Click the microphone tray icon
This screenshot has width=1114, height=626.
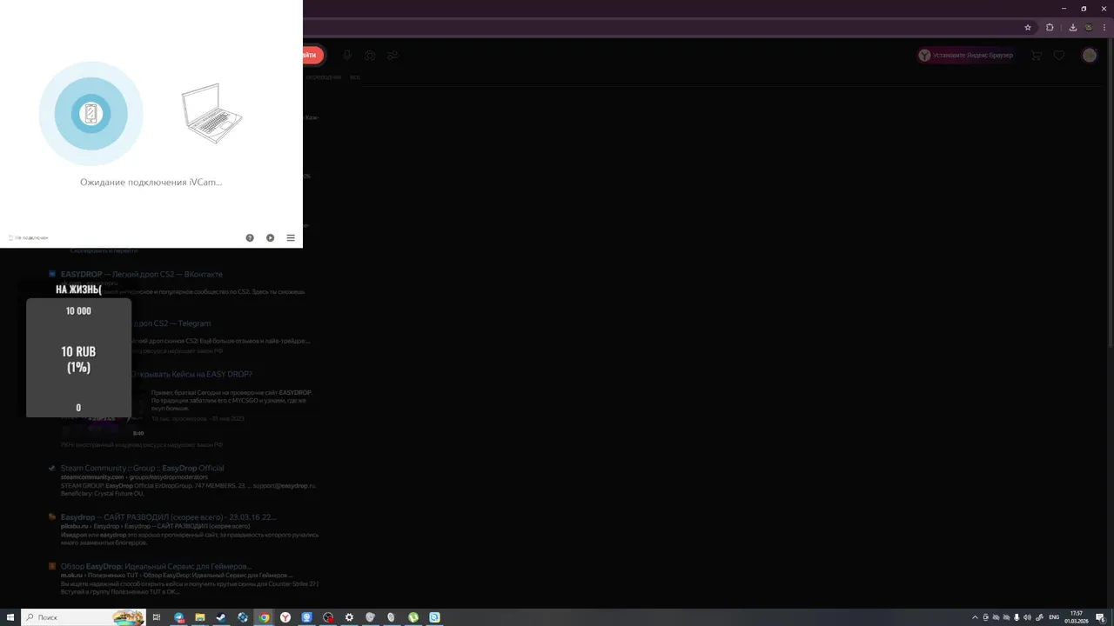tap(1017, 617)
